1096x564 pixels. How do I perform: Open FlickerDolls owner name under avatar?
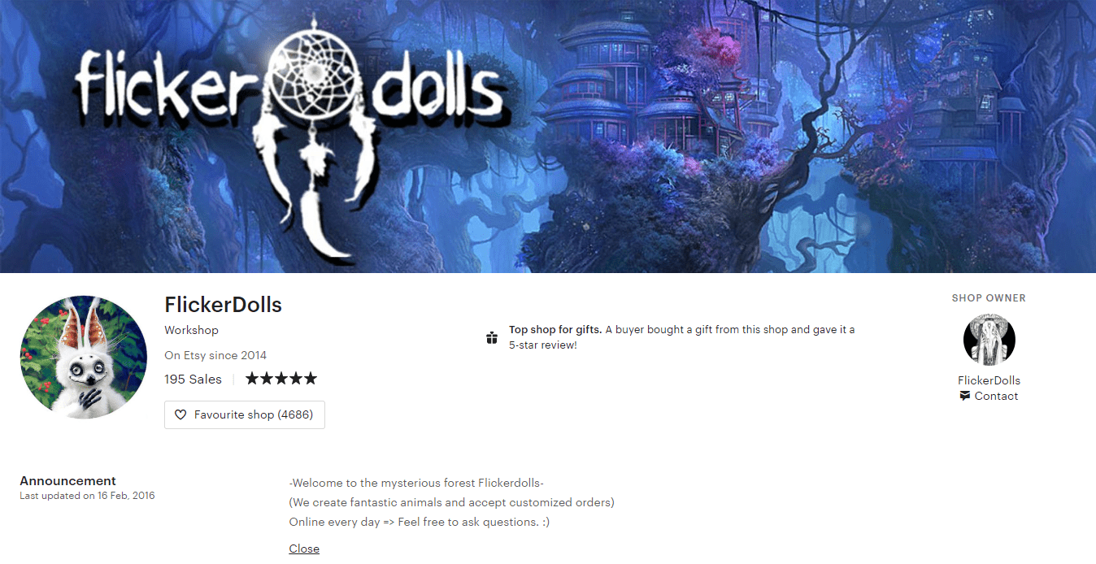pos(989,380)
